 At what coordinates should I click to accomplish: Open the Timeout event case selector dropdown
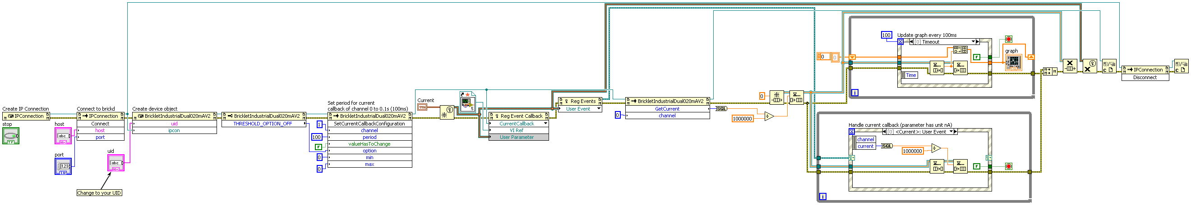click(x=973, y=42)
